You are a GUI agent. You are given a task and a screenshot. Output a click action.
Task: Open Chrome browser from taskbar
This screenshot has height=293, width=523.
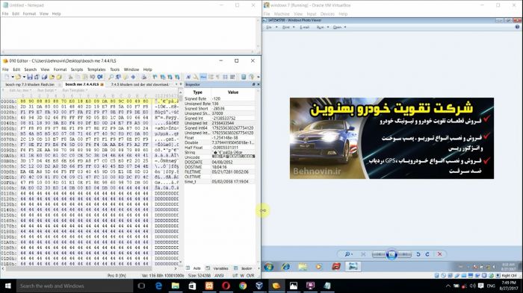point(243,286)
